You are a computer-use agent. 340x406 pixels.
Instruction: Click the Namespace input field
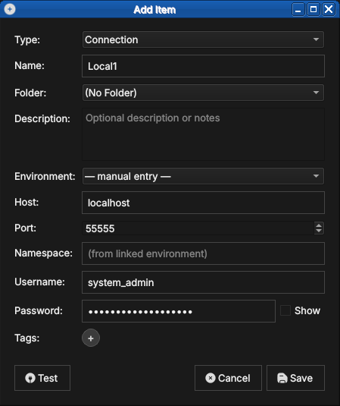(x=203, y=253)
